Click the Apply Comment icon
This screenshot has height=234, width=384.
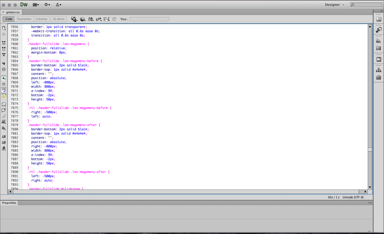coord(4,104)
